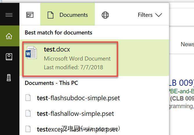Click the file icon beside test-flashsubdoc-simple.pset
This screenshot has width=194, height=135.
point(28,98)
